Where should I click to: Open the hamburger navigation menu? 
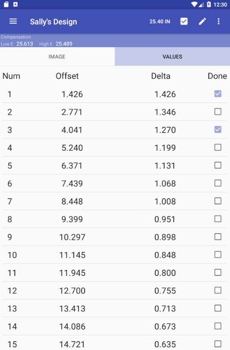(13, 22)
